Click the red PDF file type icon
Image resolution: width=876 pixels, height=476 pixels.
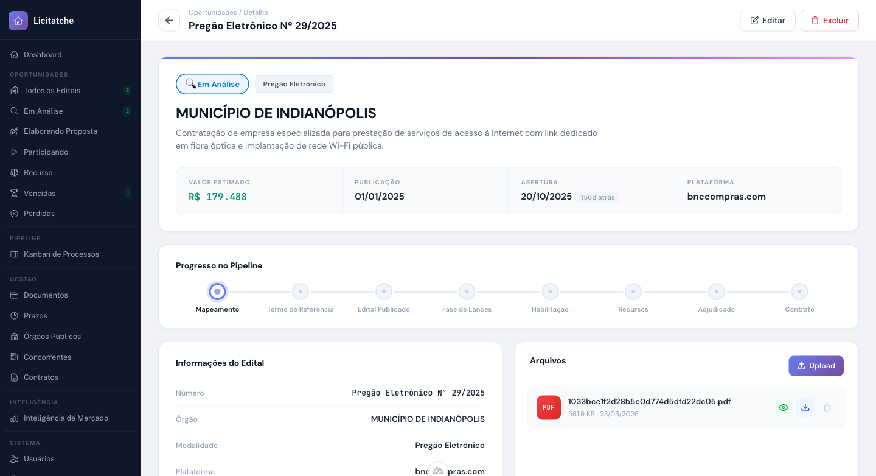[x=548, y=408]
